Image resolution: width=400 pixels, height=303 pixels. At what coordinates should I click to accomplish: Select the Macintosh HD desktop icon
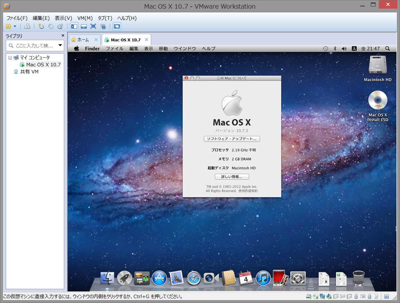tap(378, 68)
